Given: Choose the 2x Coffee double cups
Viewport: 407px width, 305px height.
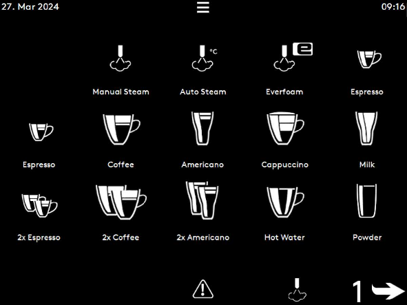Looking at the screenshot, I should (x=121, y=202).
